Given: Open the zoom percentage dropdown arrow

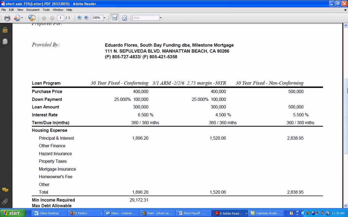Looking at the screenshot, I should (x=105, y=18).
